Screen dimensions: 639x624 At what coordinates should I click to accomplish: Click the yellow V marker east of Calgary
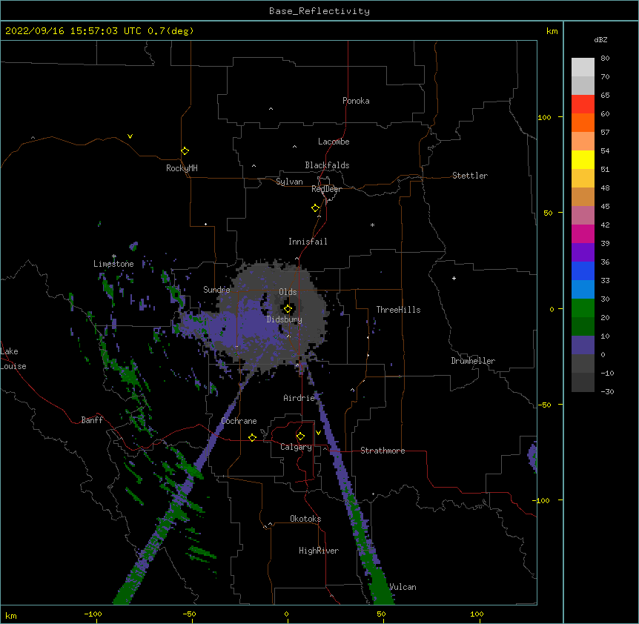[x=318, y=433]
